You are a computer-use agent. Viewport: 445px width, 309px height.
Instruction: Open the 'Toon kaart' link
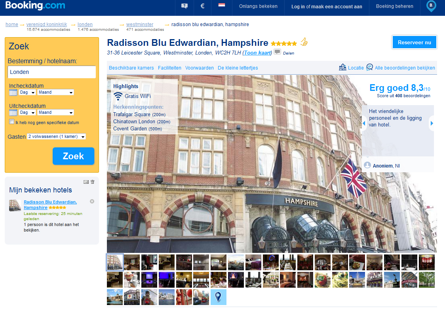click(257, 53)
